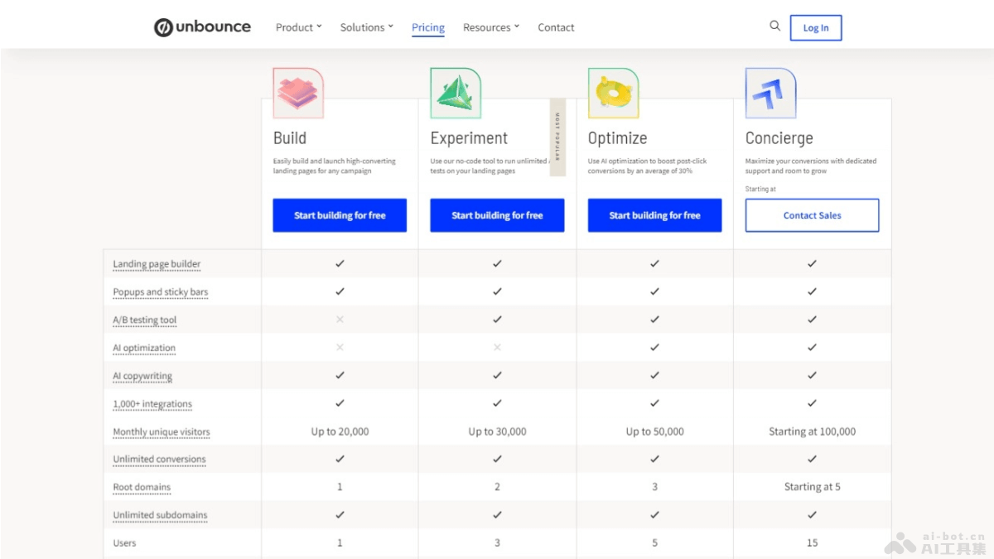This screenshot has height=559, width=994.
Task: Click the Unbounce logo
Action: click(x=202, y=27)
